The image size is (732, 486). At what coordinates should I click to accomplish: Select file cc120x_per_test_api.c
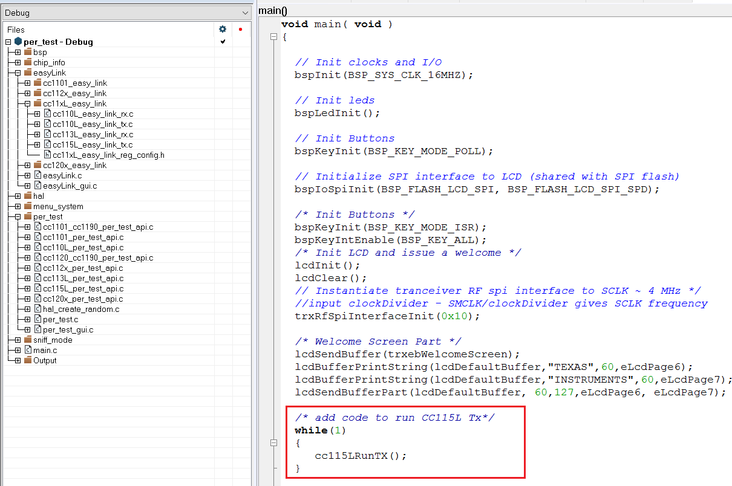[x=83, y=299]
